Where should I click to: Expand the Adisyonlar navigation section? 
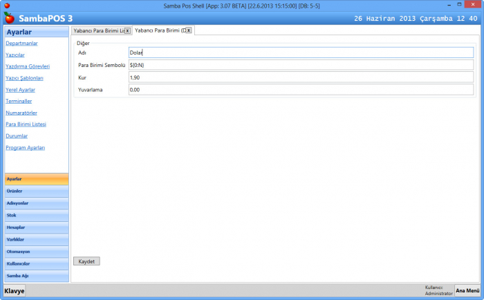[36, 203]
